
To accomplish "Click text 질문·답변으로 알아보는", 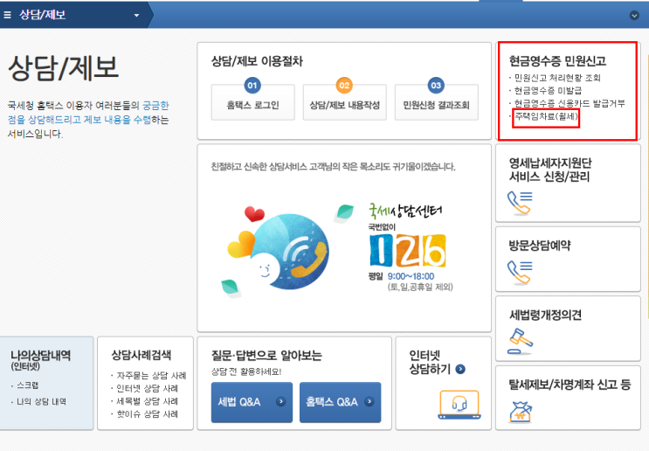I will 266,356.
